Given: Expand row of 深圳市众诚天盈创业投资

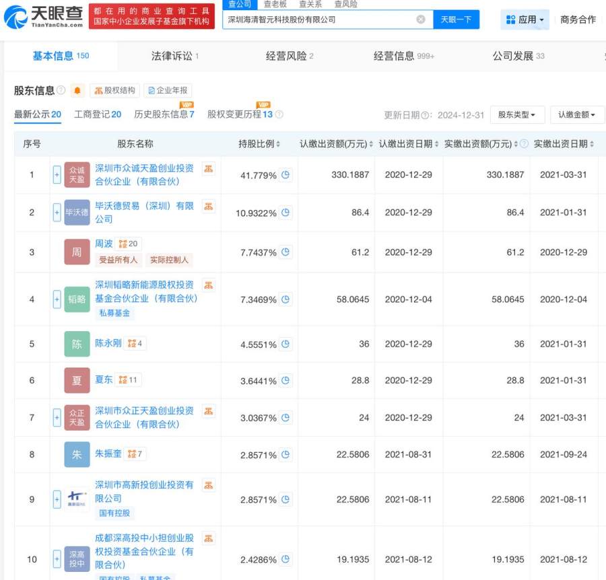Looking at the screenshot, I should (57, 174).
